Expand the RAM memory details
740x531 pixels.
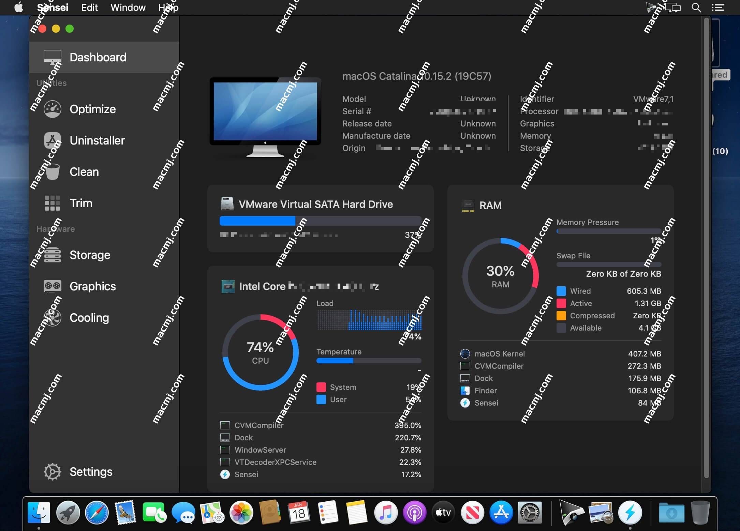point(489,205)
